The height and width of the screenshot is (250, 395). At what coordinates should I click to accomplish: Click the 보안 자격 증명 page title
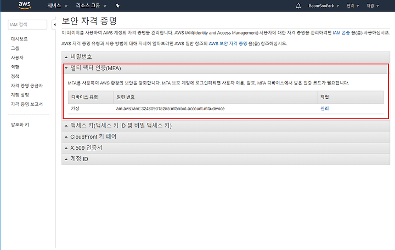pos(89,21)
